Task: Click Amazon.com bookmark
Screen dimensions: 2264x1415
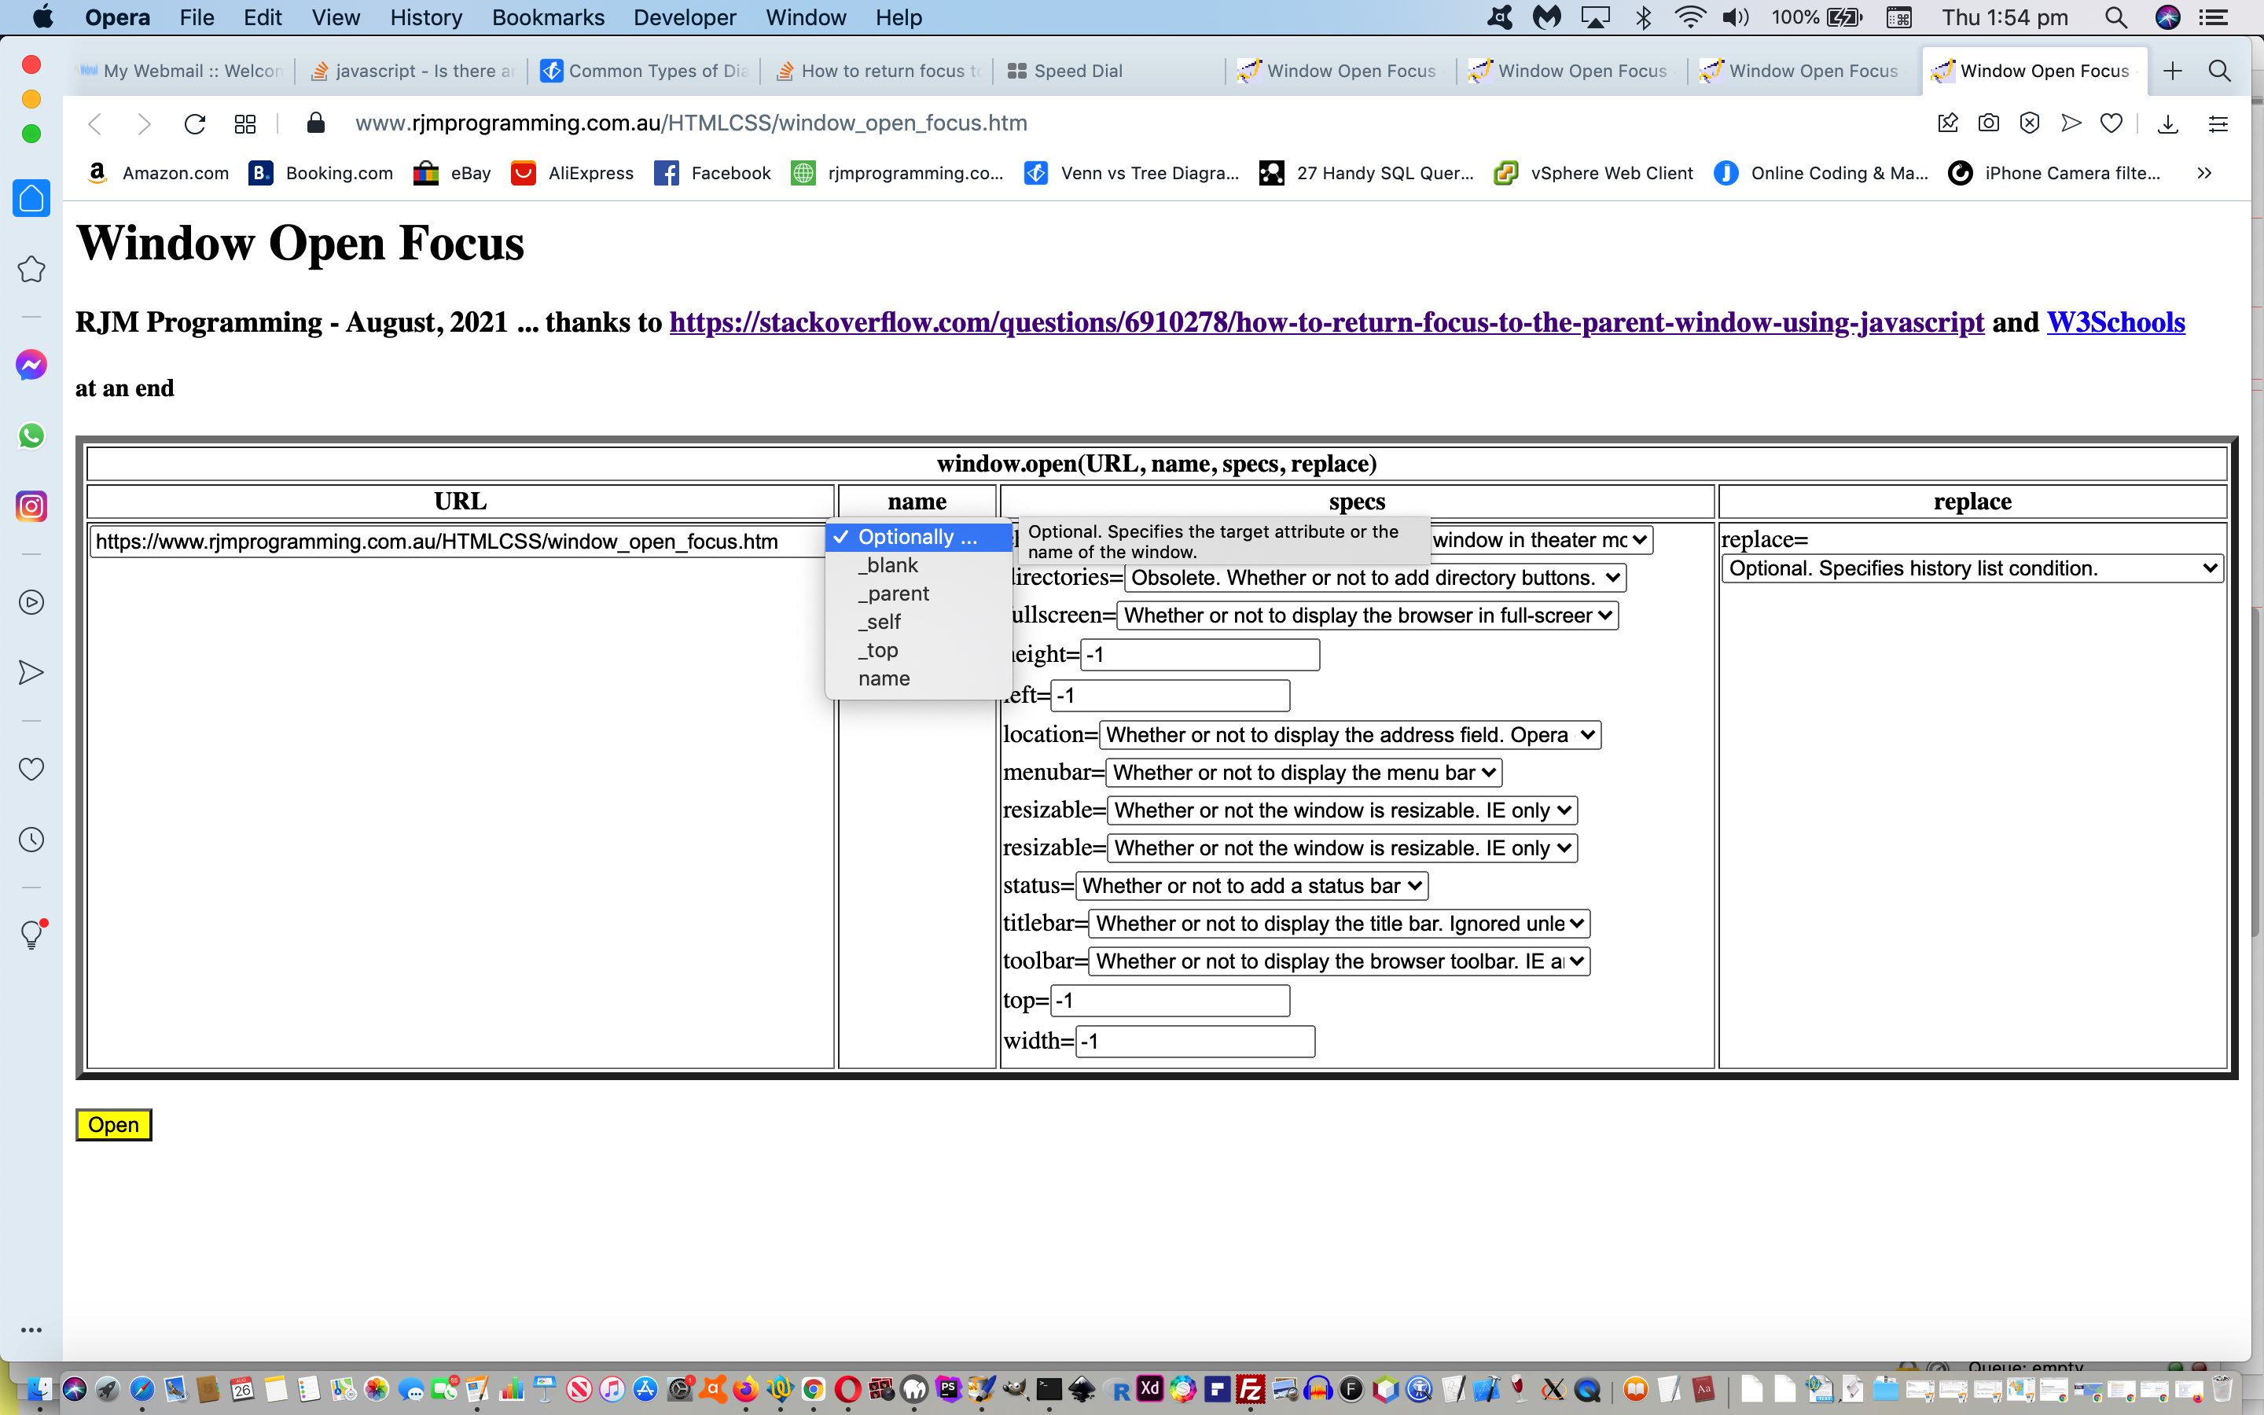Action: click(158, 173)
